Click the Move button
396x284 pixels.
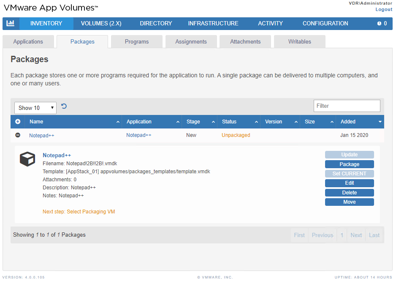[349, 202]
